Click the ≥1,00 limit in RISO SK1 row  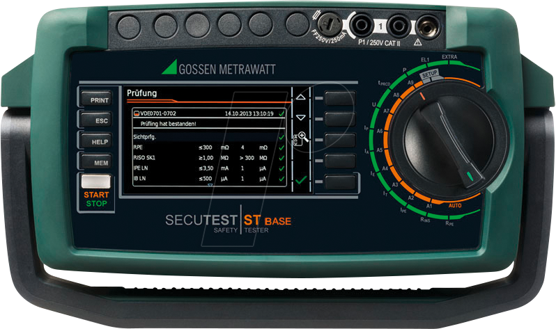point(206,158)
